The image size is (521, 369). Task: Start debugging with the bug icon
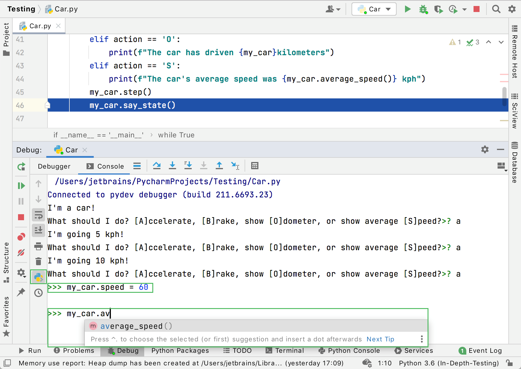(x=423, y=9)
